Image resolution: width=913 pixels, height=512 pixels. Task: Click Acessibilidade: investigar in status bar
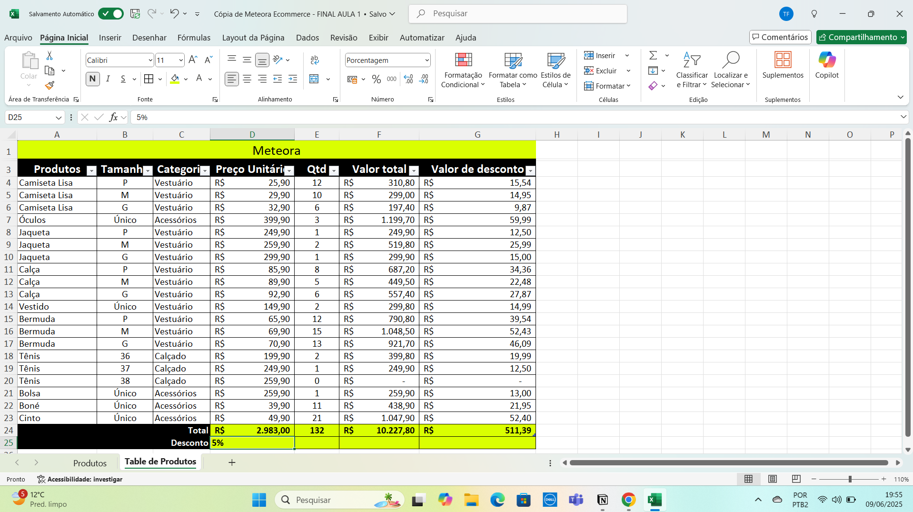click(79, 479)
